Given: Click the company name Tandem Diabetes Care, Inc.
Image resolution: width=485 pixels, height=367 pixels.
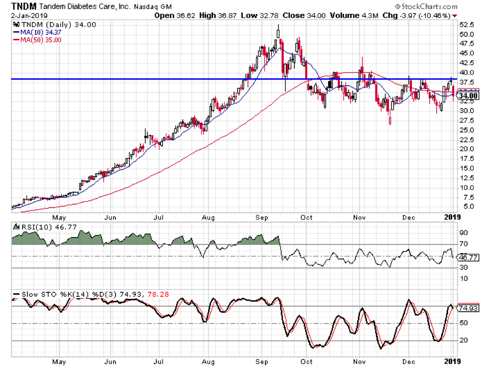Looking at the screenshot, I should pos(85,6).
